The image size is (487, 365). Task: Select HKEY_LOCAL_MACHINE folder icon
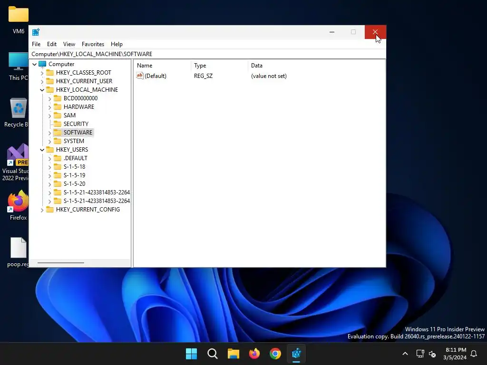(x=49, y=90)
